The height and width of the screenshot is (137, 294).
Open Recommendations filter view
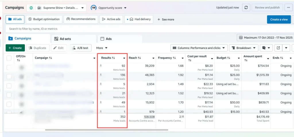coord(81,19)
